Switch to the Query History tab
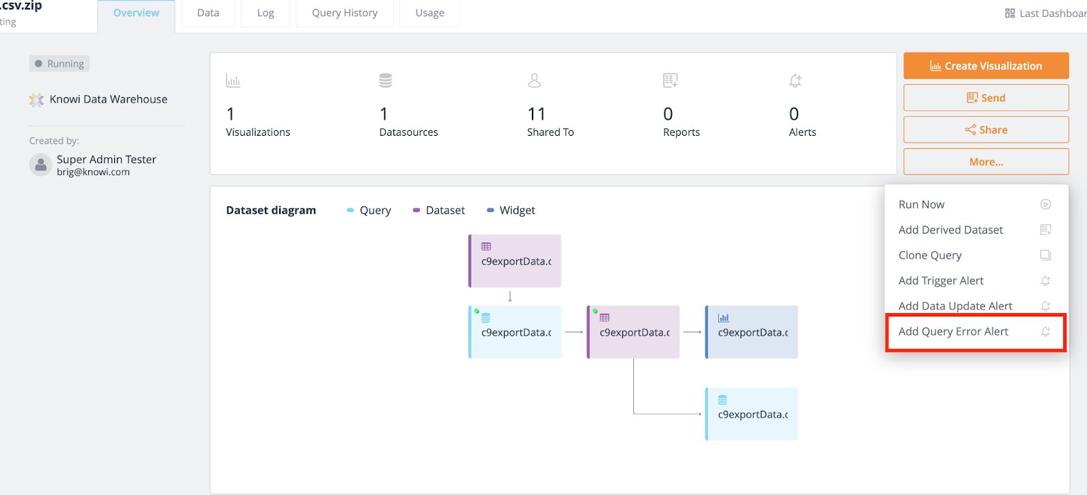The width and height of the screenshot is (1087, 495). (x=344, y=13)
